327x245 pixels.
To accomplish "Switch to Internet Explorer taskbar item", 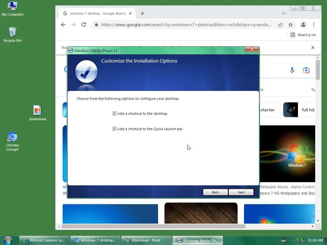I will tap(44, 240).
